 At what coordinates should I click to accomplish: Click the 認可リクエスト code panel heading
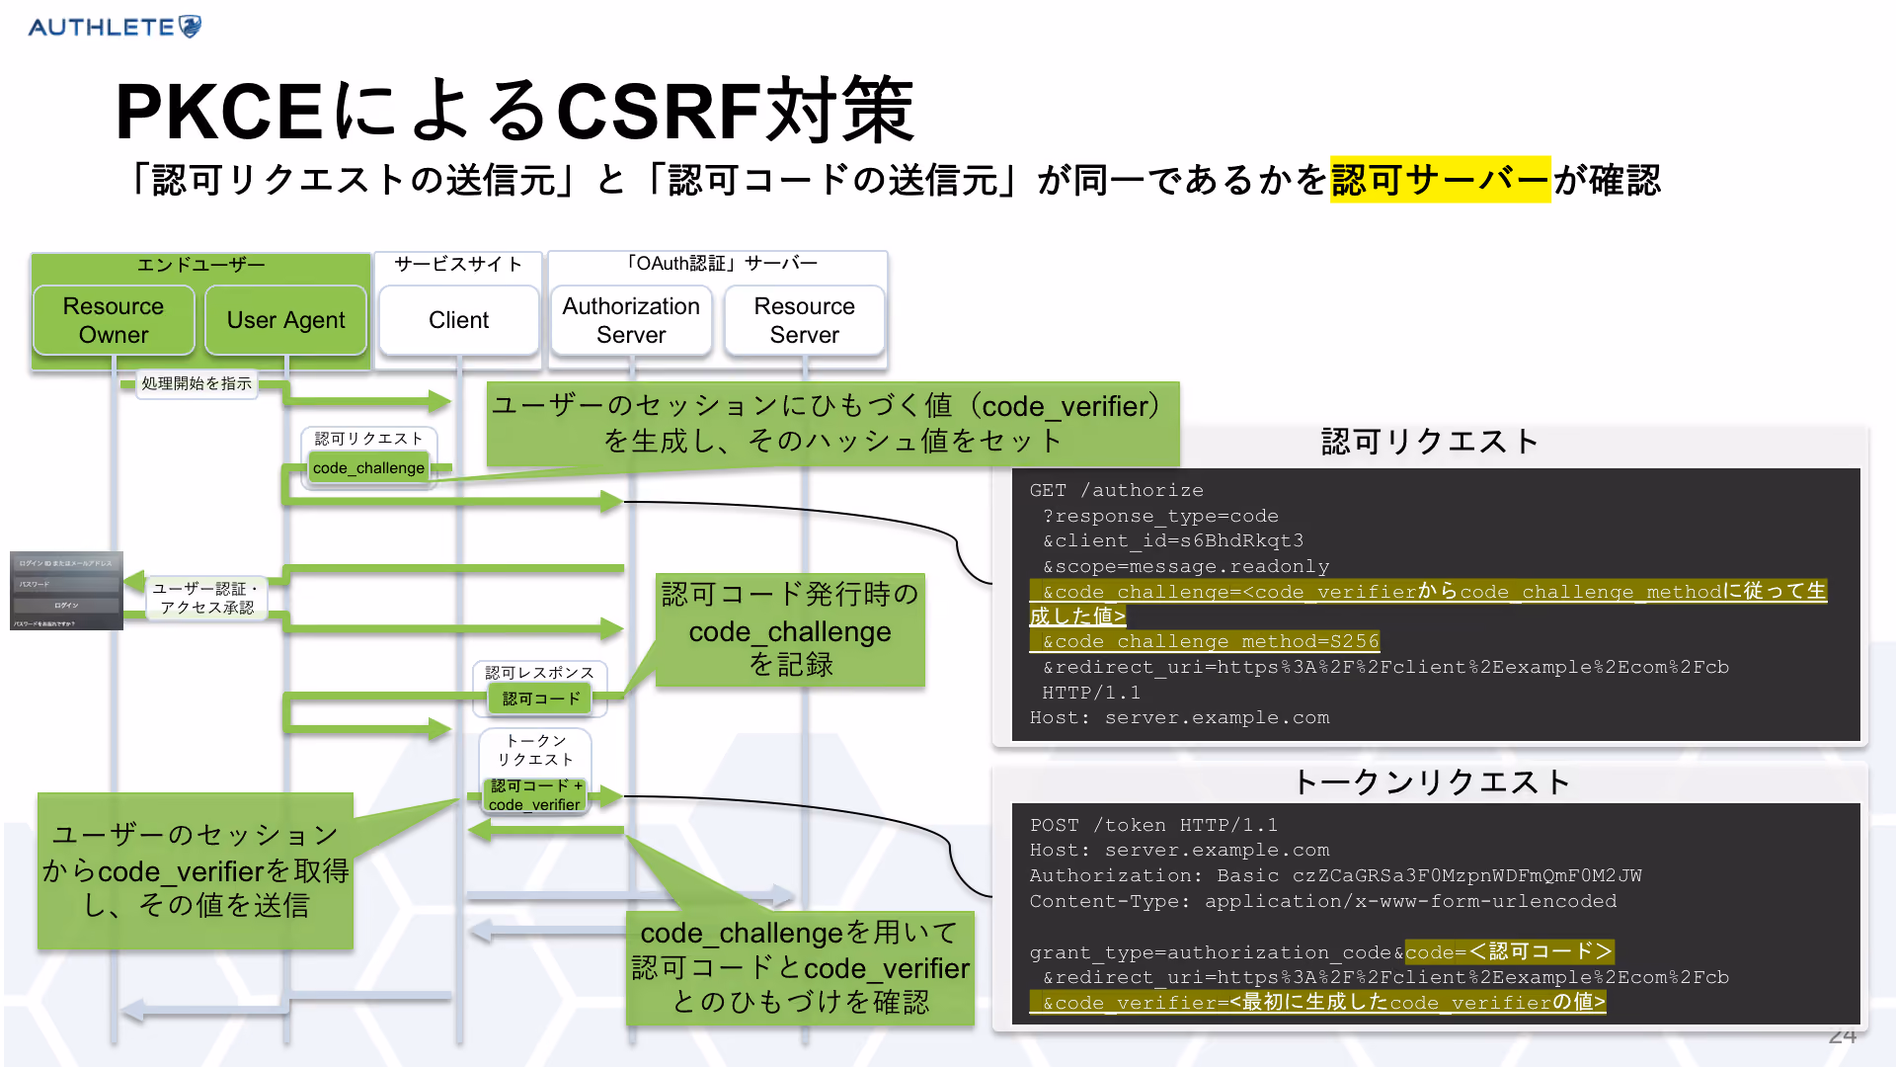(1430, 441)
